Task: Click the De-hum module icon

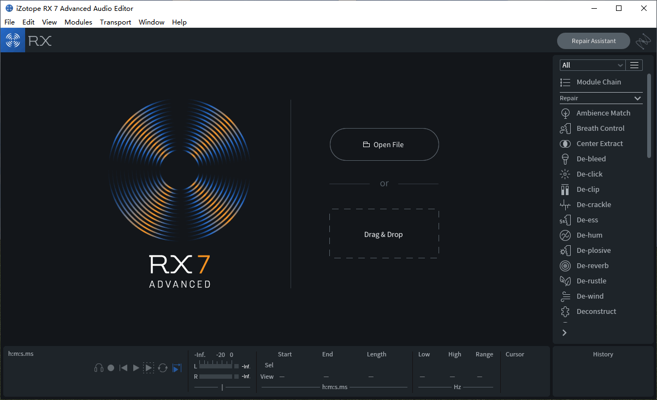Action: tap(565, 235)
